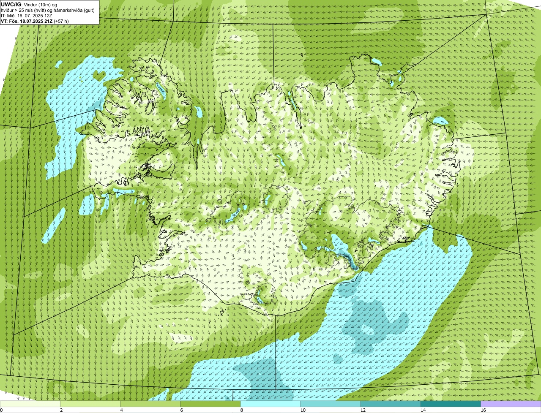
Task: Click the "14" label on the color scale
Action: (423, 410)
